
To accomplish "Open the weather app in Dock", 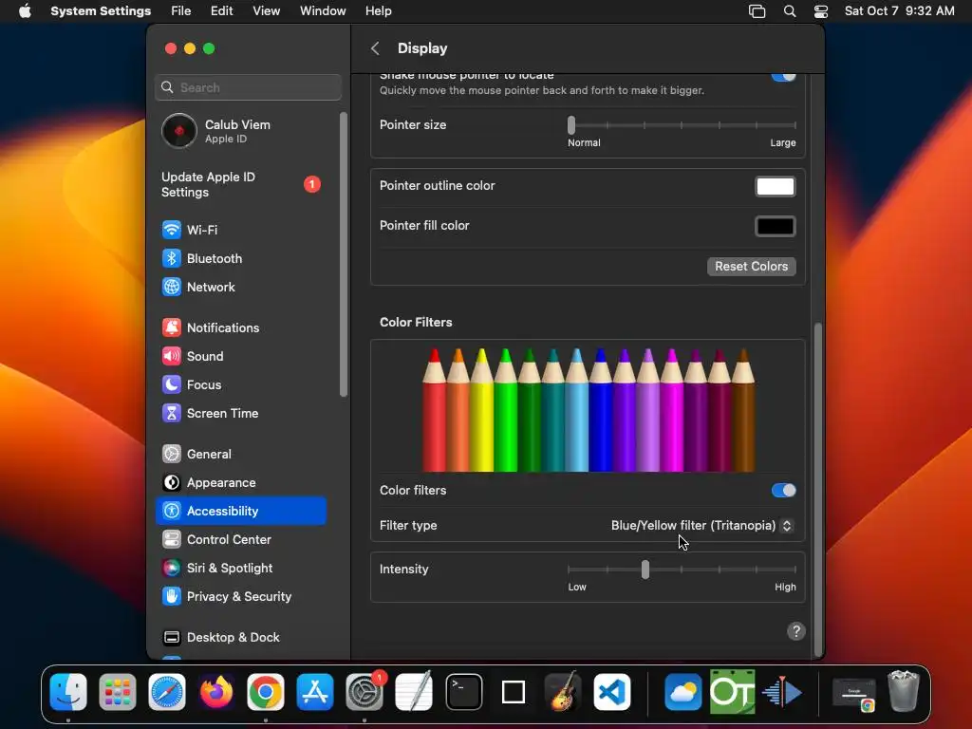I will click(682, 692).
